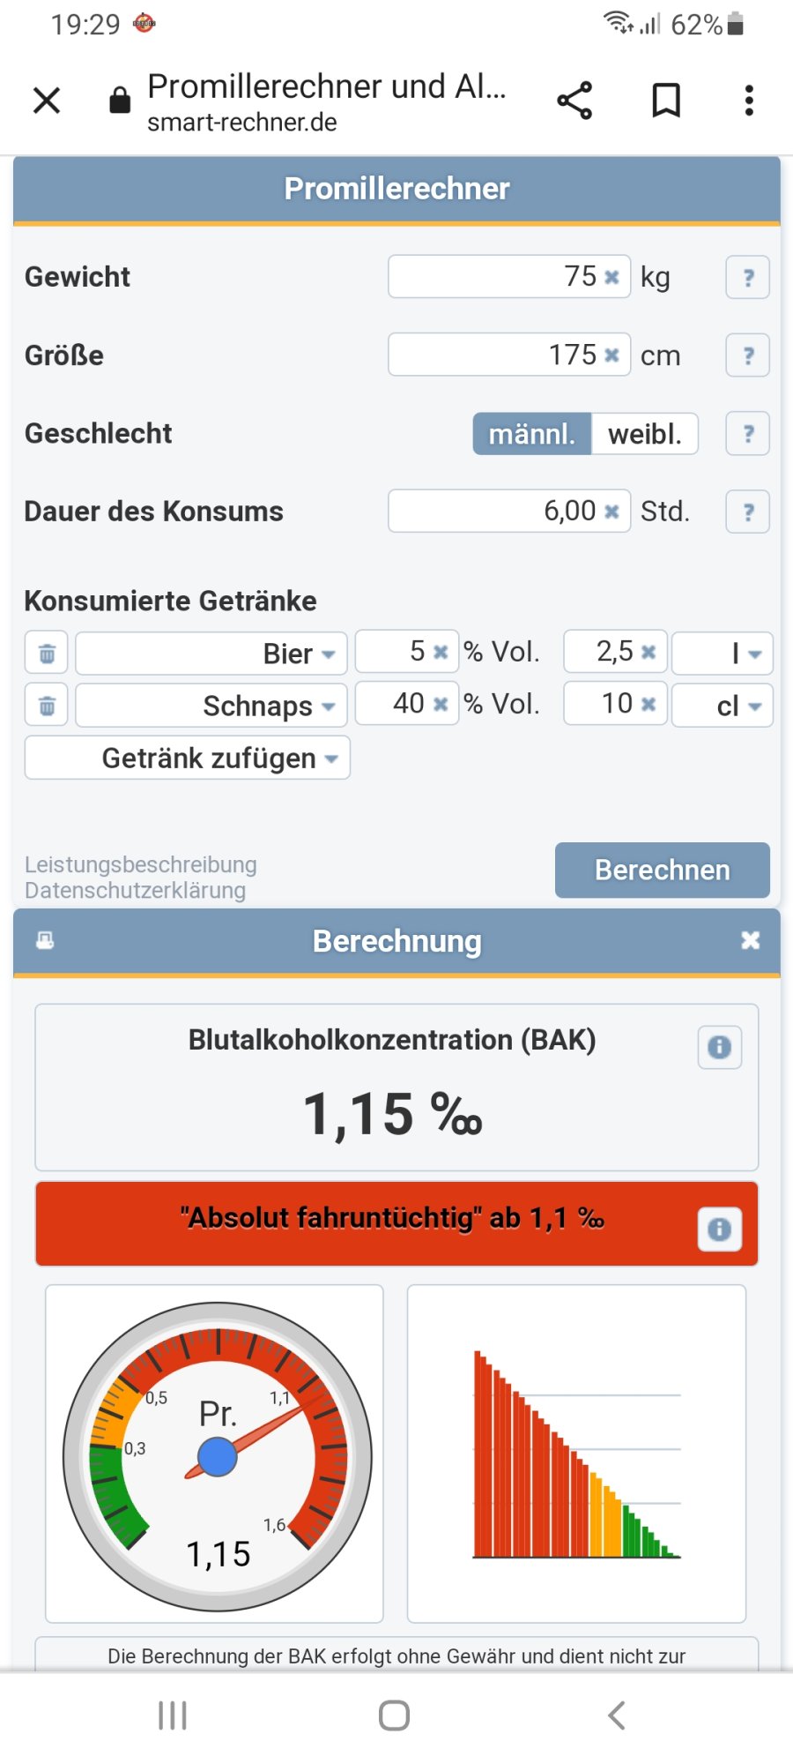
Task: Open the Leistungsbeschreibung link
Action: click(141, 864)
